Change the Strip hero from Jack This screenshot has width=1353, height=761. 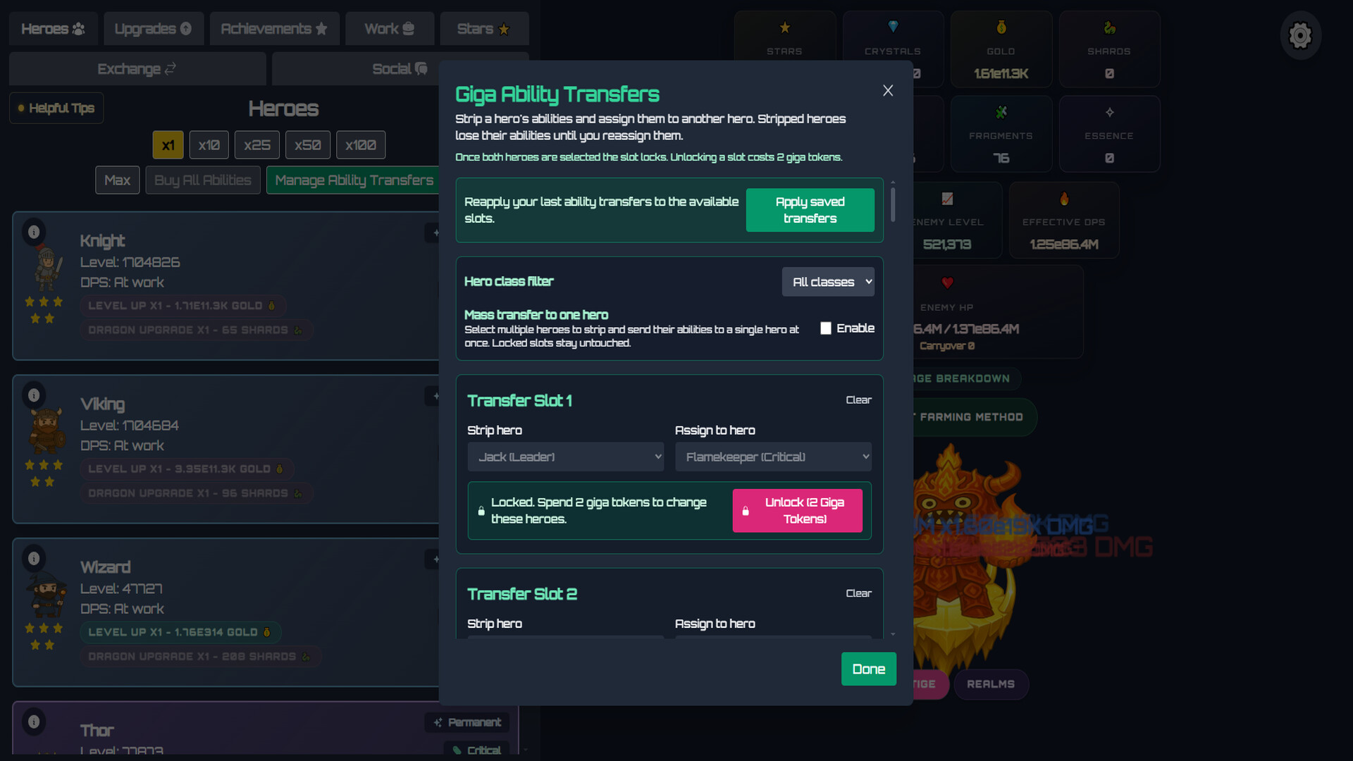click(x=565, y=457)
